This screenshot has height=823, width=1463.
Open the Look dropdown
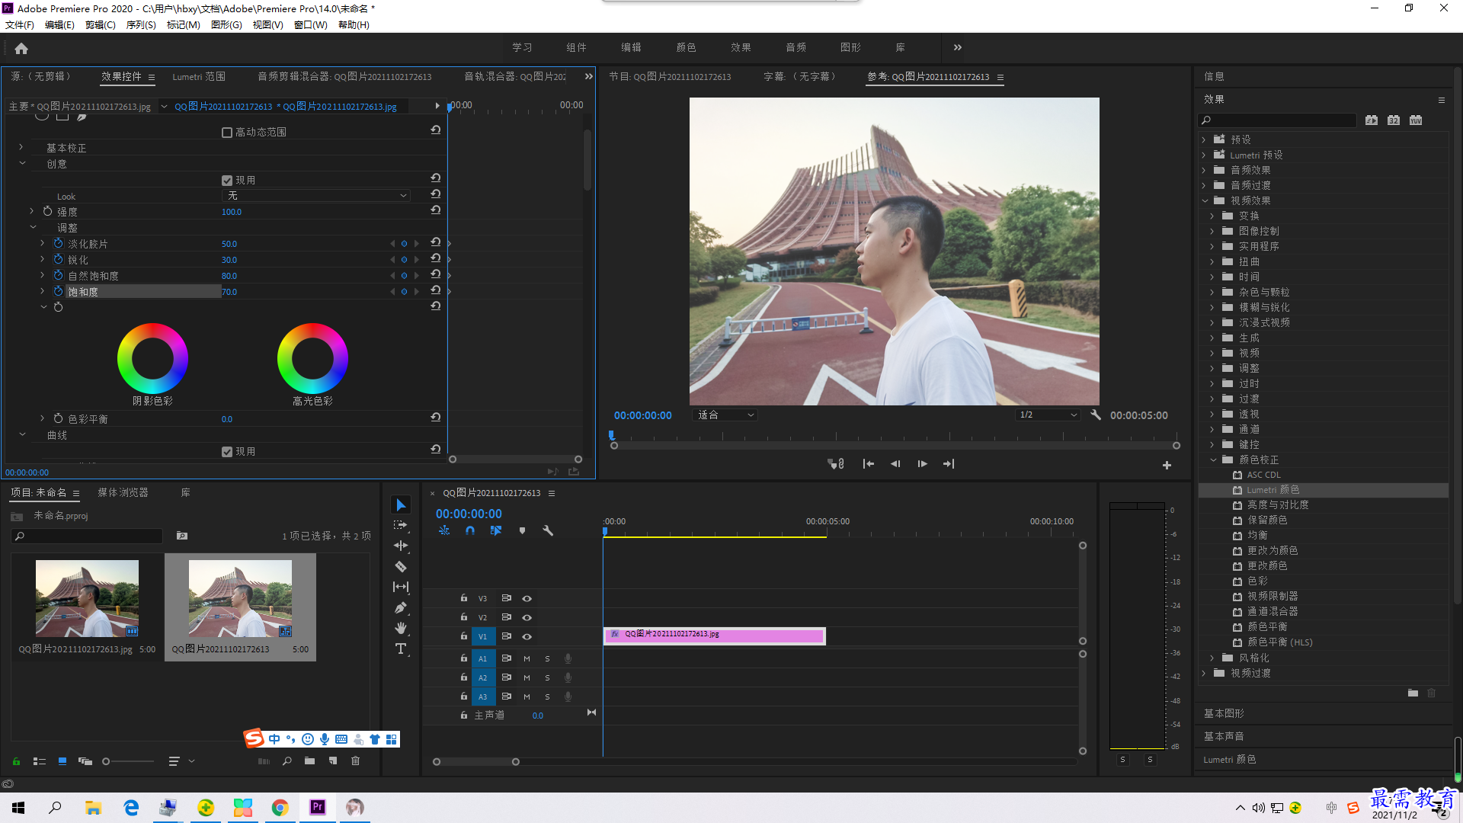pyautogui.click(x=316, y=196)
